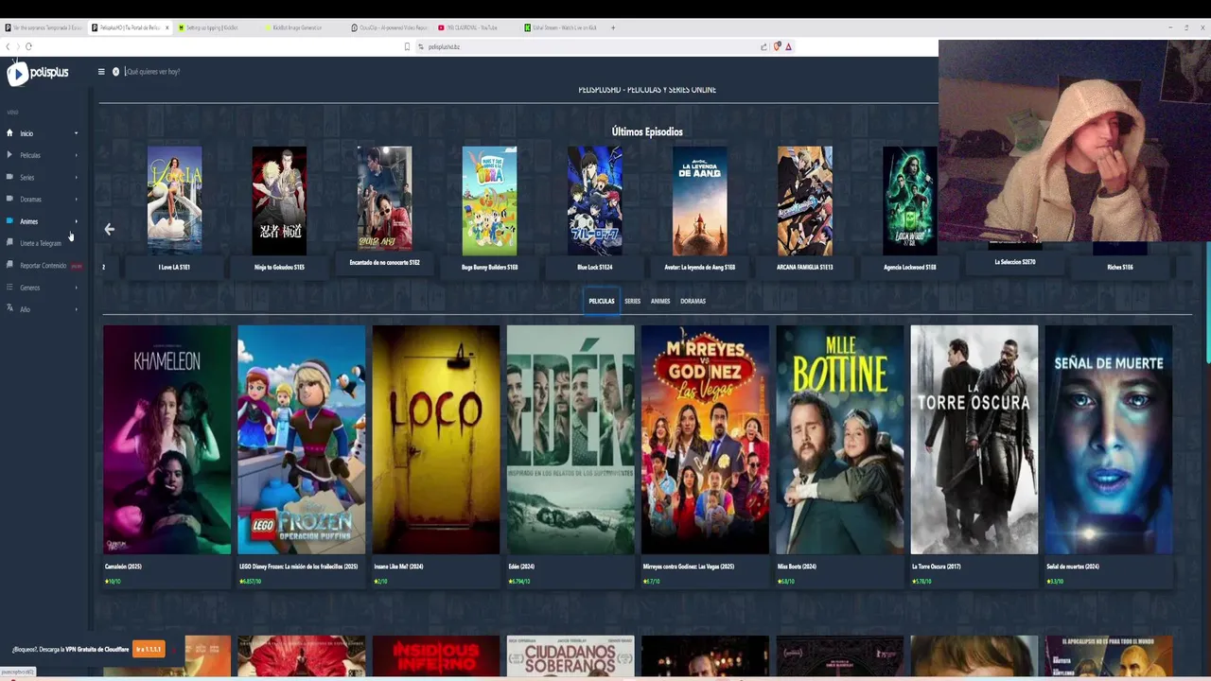Open the Blue Lock S1E24 episode
1211x681 pixels.
click(594, 201)
